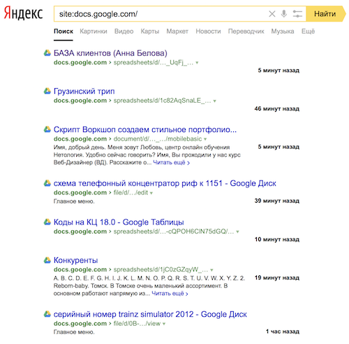Click Google Drive icon beside БАЗА клиентов result

pos(47,53)
